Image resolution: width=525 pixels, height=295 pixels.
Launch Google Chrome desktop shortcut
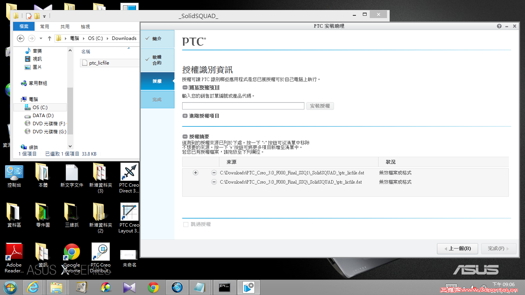72,258
